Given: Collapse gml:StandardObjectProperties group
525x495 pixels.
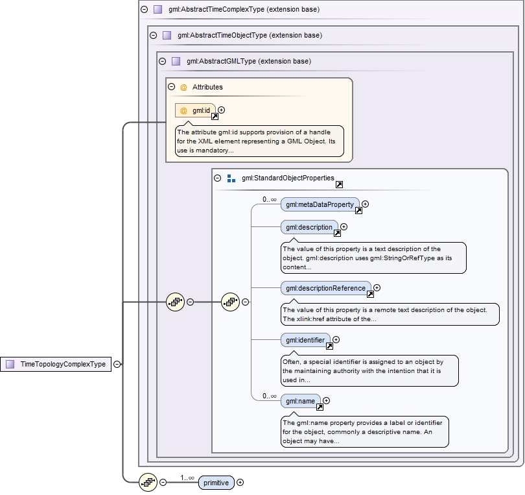Looking at the screenshot, I should (x=218, y=178).
